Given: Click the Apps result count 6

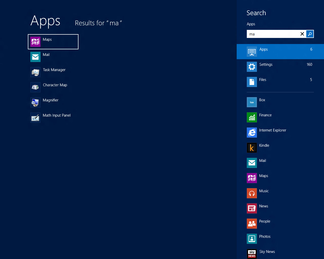Looking at the screenshot, I should tap(311, 49).
